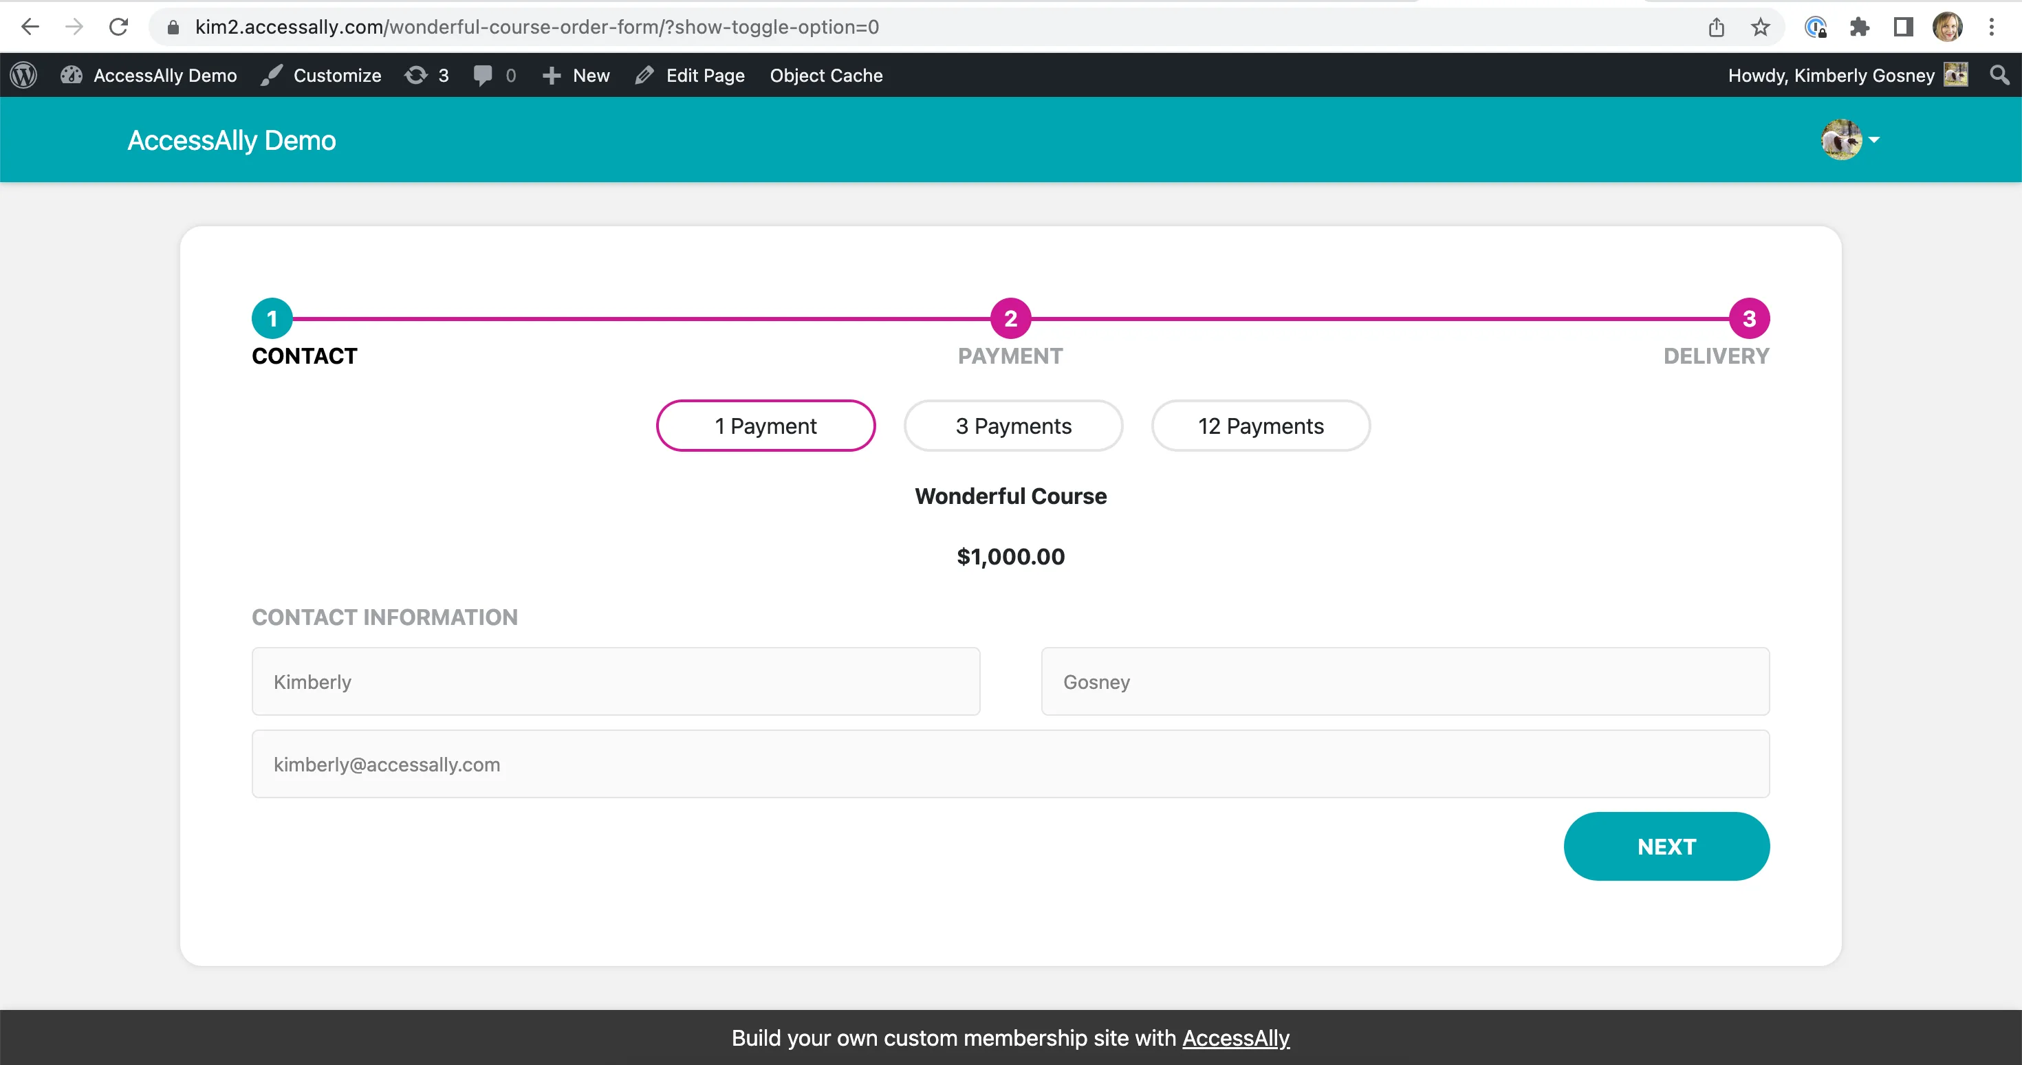Switch to the 12 Payments option
The width and height of the screenshot is (2022, 1065).
pos(1260,426)
